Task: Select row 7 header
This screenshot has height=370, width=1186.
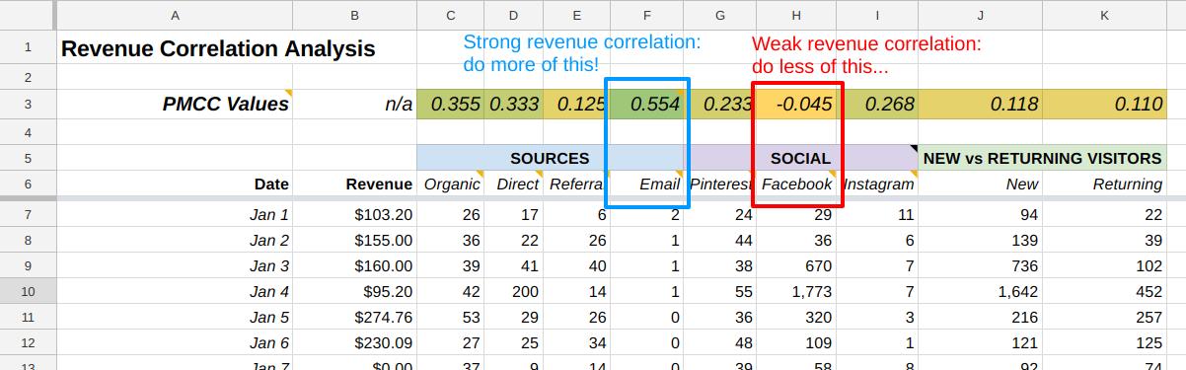Action: (x=27, y=214)
